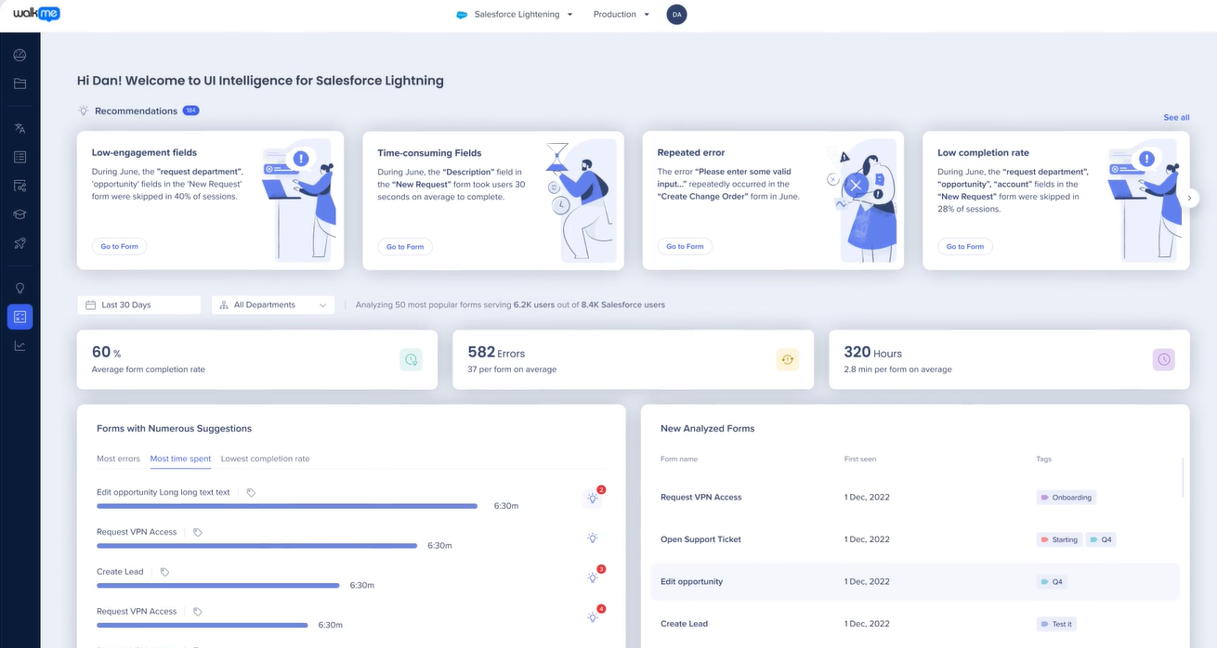1217x648 pixels.
Task: Open the Salesforce Lightening system dropdown
Action: [x=515, y=15]
